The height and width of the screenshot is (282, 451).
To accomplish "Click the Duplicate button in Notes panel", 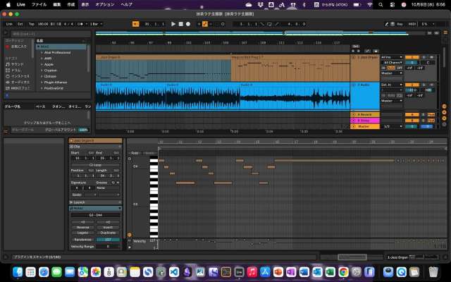I will coord(107,233).
